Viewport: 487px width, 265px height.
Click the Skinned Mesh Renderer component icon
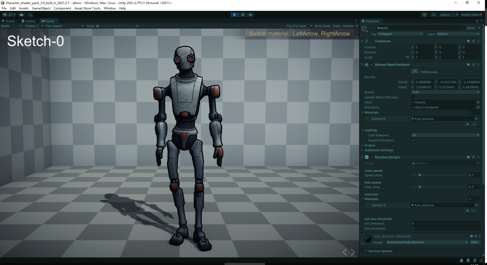tap(367, 64)
